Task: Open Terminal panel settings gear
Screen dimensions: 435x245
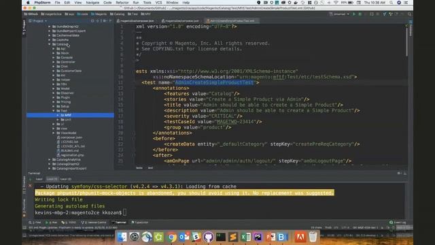Action: tap(399, 174)
